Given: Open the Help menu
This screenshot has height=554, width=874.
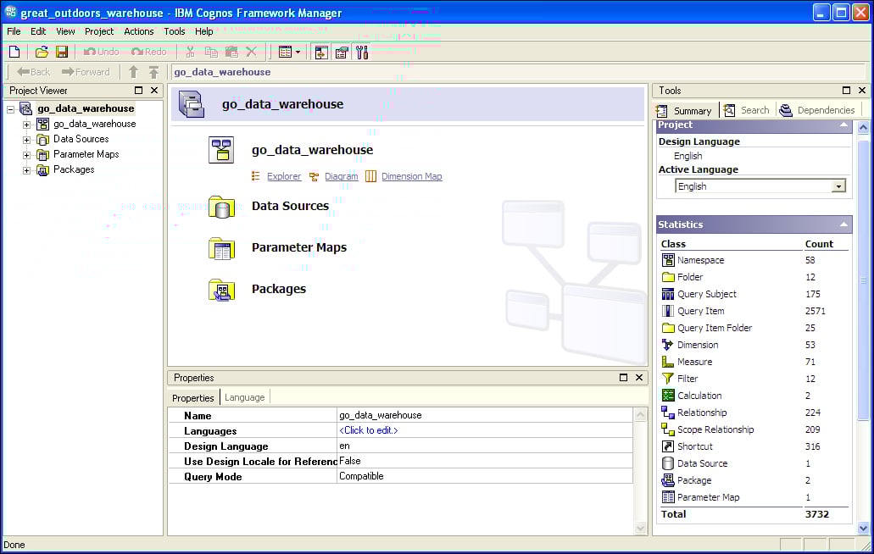Looking at the screenshot, I should coord(203,31).
